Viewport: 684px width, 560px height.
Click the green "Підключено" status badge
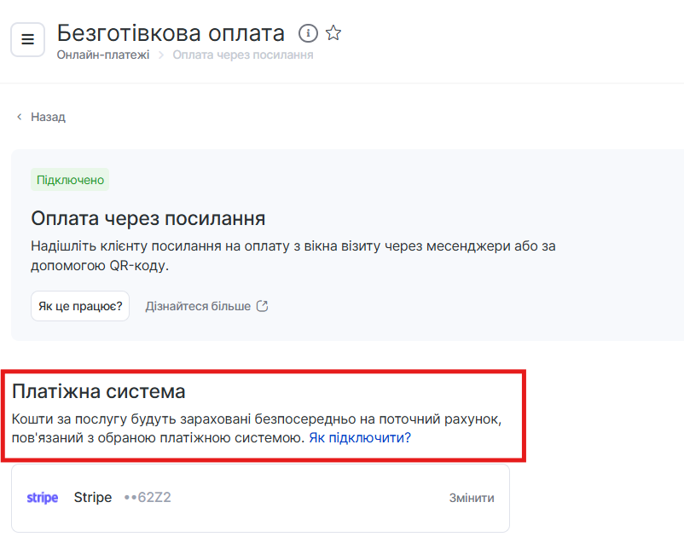pyautogui.click(x=70, y=180)
